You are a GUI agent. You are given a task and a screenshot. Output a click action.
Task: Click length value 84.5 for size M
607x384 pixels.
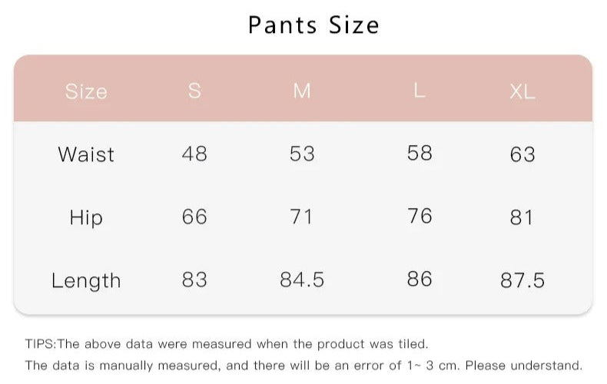302,280
